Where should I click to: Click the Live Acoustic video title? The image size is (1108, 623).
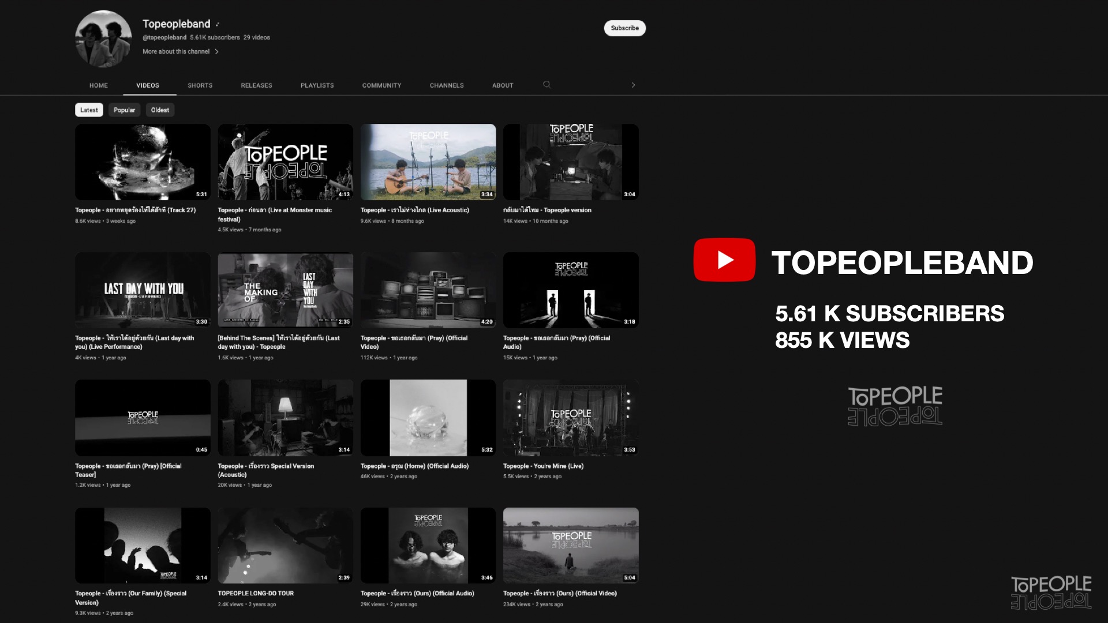click(x=414, y=211)
